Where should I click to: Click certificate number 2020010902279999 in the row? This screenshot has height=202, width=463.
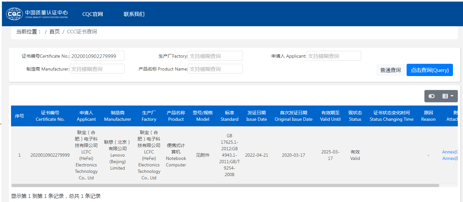pyautogui.click(x=50, y=155)
